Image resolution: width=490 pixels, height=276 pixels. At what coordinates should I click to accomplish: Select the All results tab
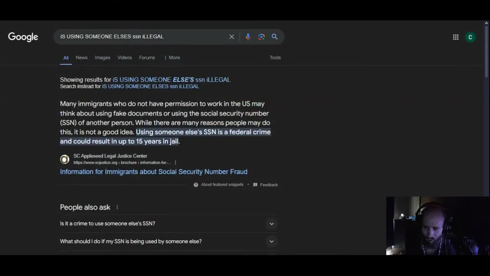point(66,58)
